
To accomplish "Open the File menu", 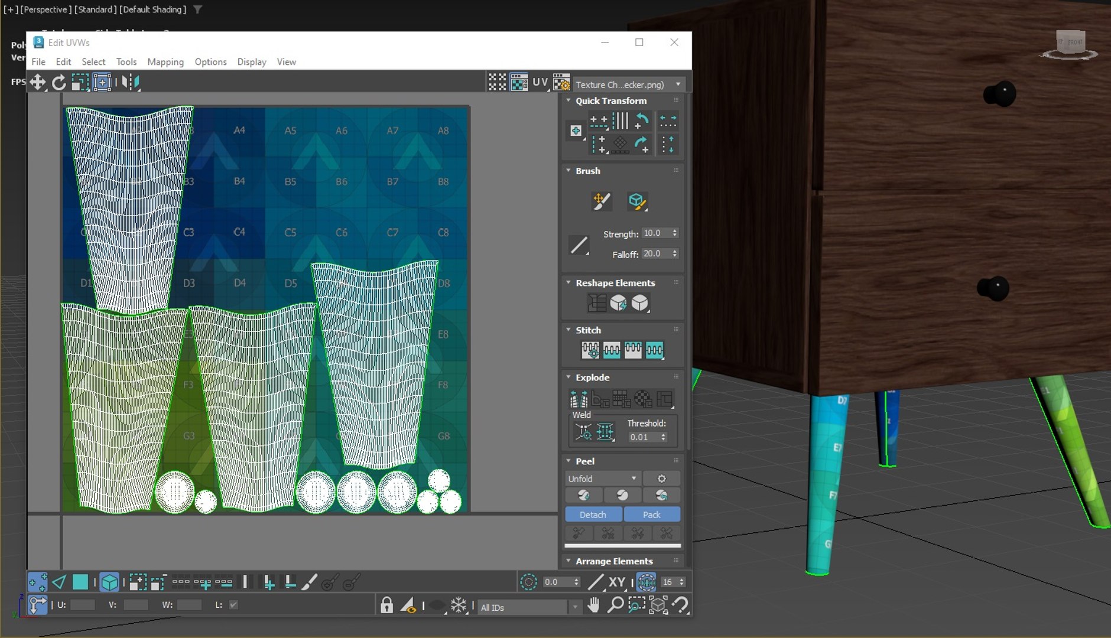I will pos(38,61).
